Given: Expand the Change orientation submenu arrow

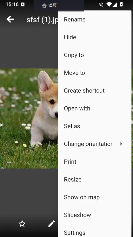Looking at the screenshot, I should pyautogui.click(x=121, y=144).
